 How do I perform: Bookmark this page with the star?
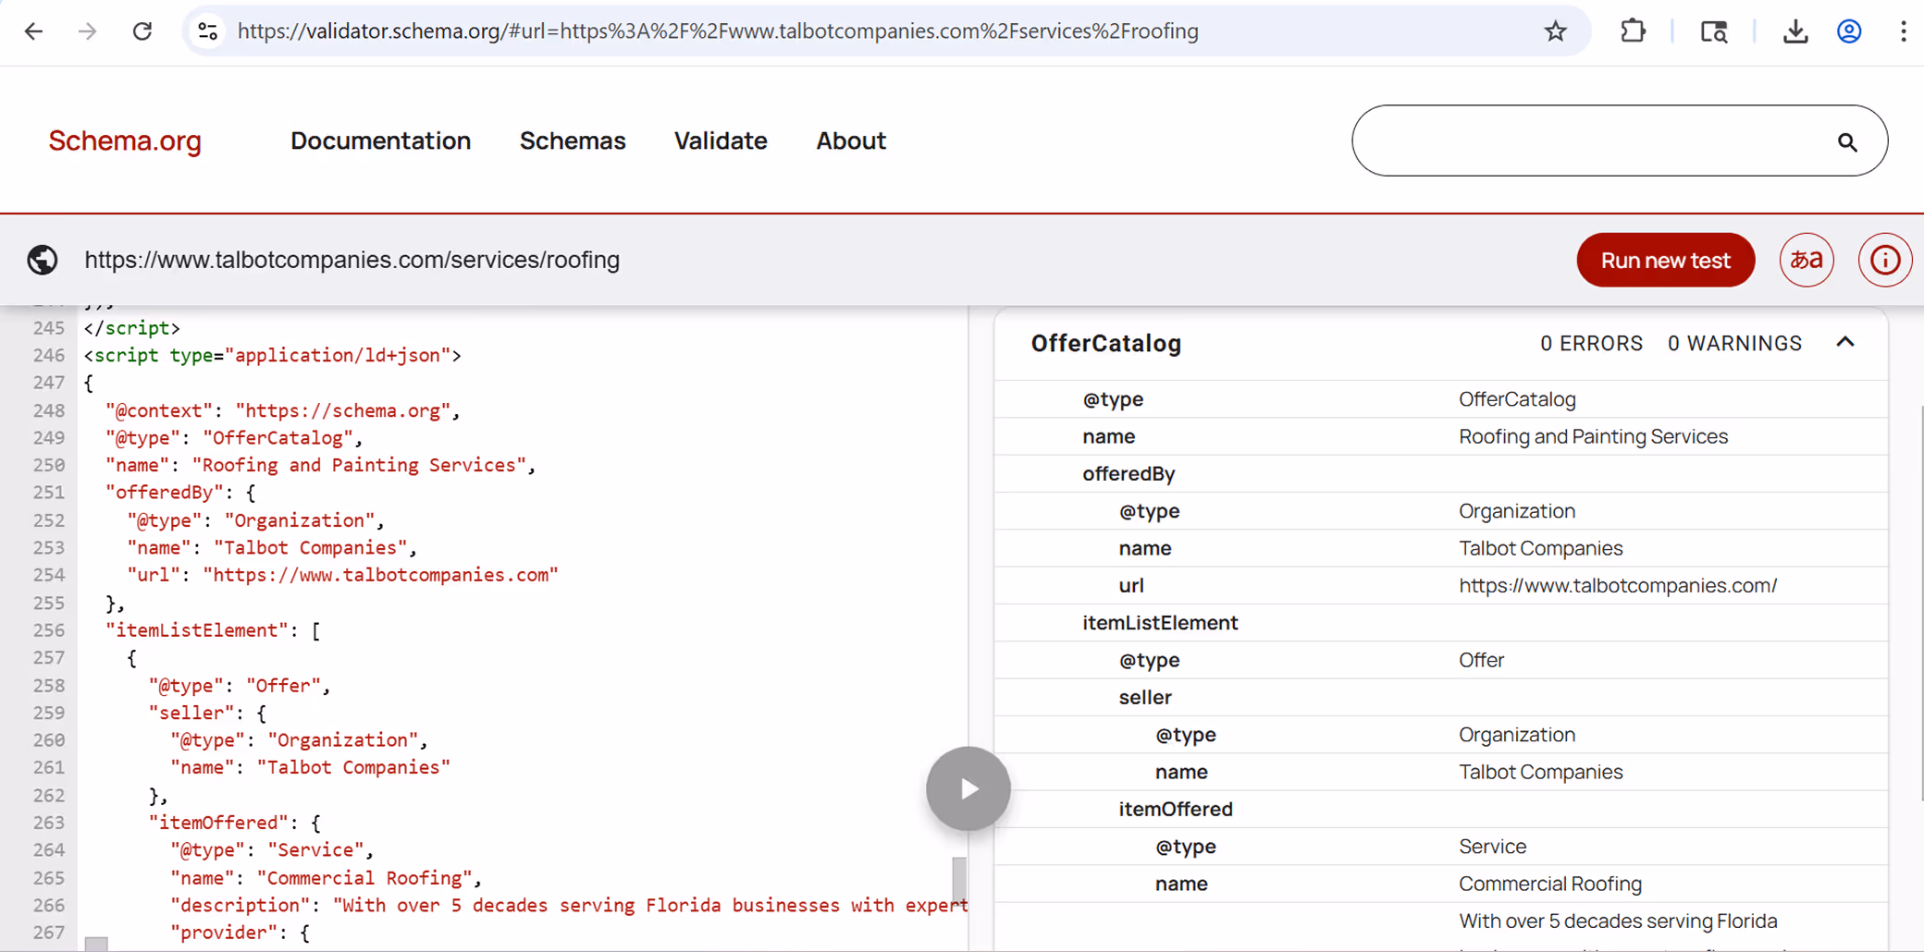(1555, 31)
